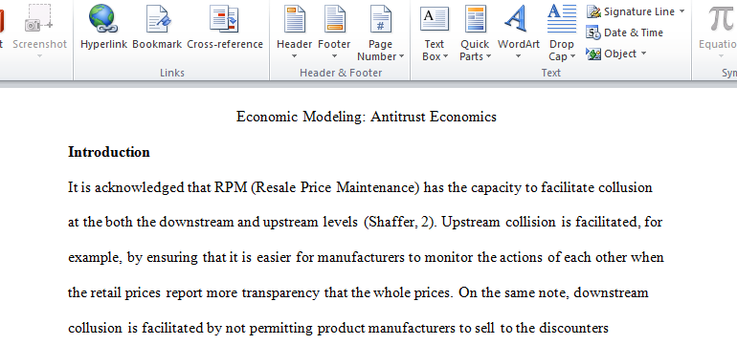737x345 pixels.
Task: Click '(Resale Price Maintenance)' in the text
Action: pyautogui.click(x=335, y=187)
